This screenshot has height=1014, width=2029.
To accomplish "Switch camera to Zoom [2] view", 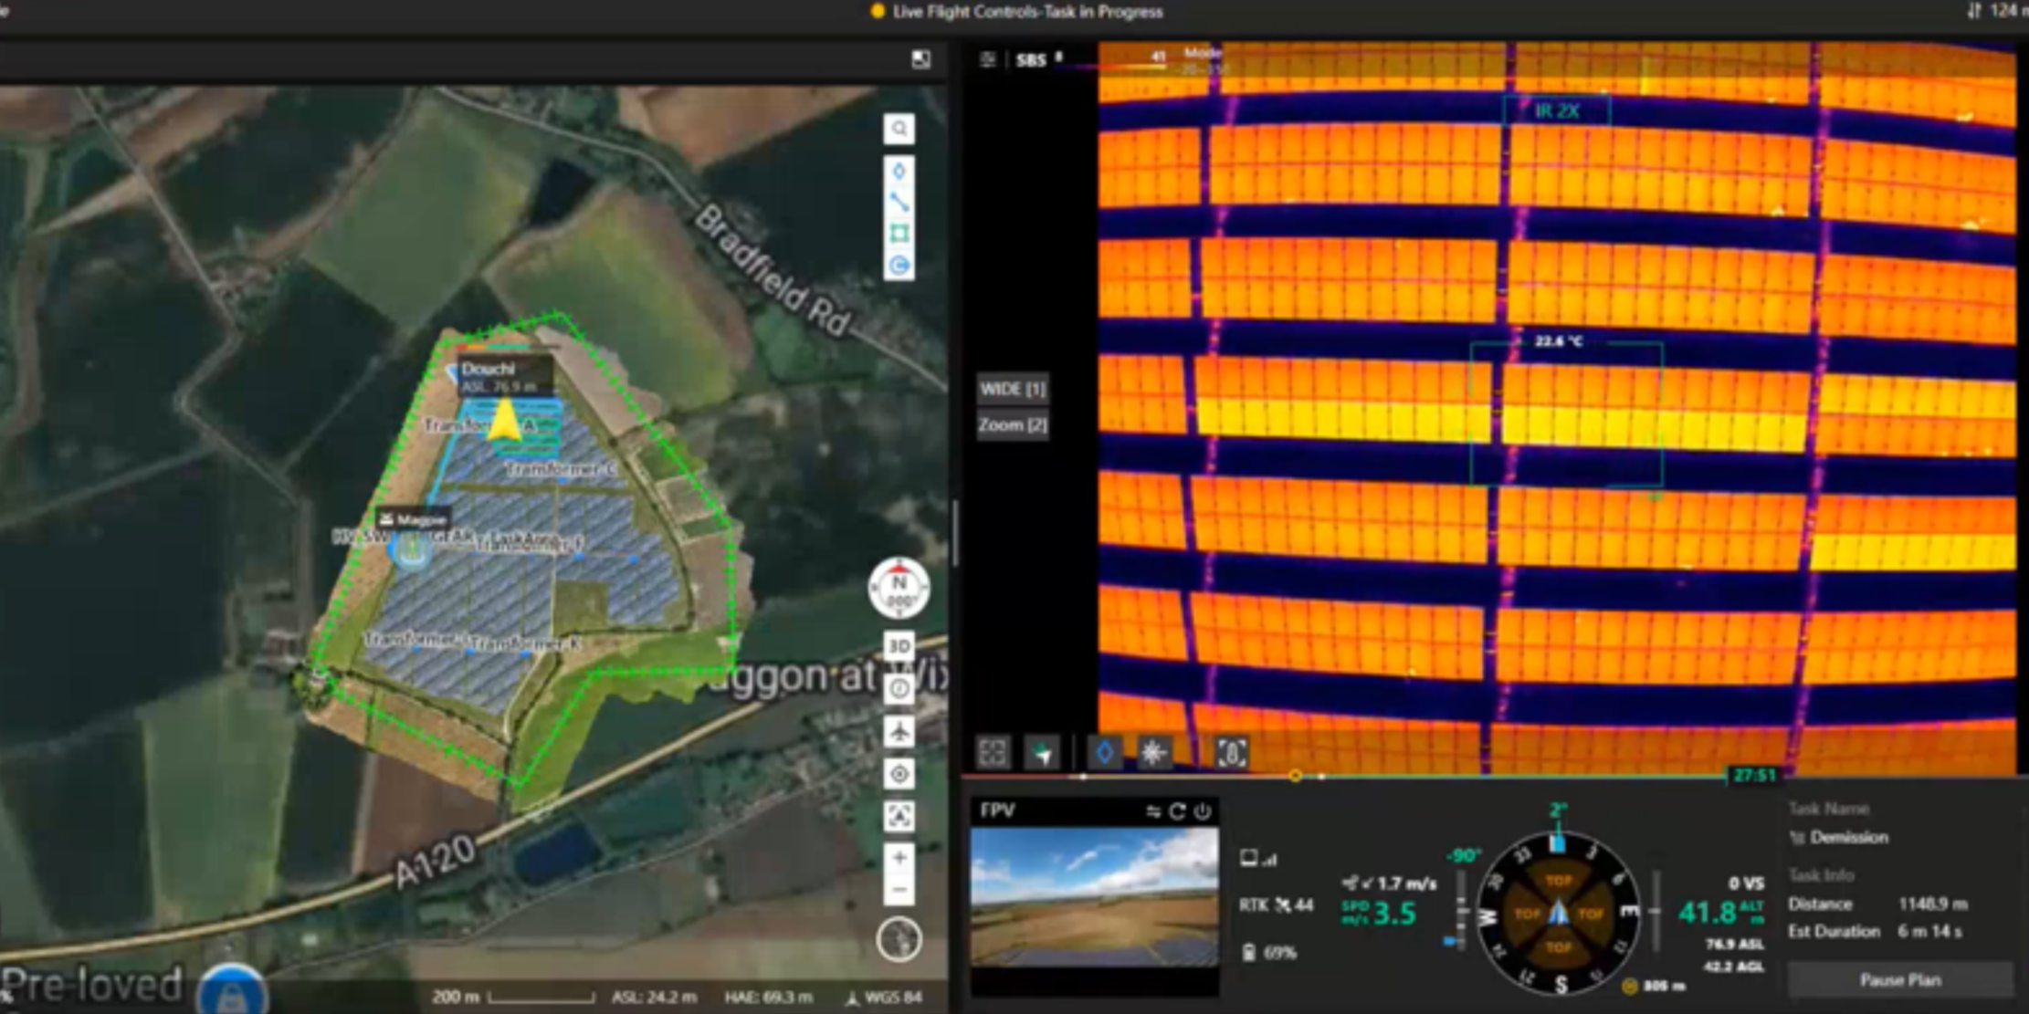I will [1012, 425].
